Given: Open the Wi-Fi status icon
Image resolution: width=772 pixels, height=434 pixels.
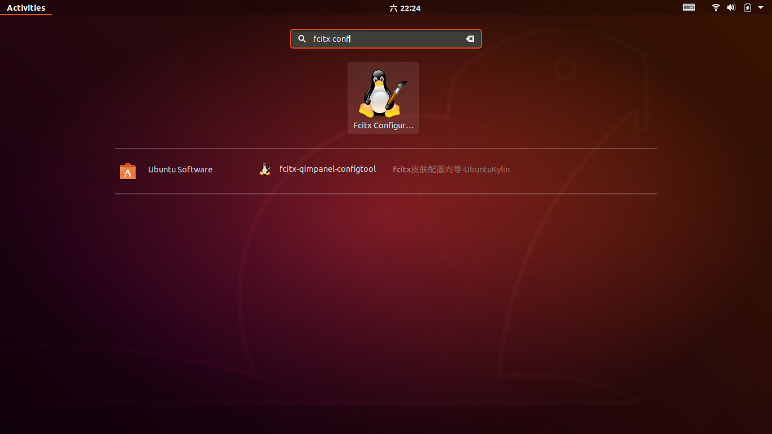Looking at the screenshot, I should 715,7.
